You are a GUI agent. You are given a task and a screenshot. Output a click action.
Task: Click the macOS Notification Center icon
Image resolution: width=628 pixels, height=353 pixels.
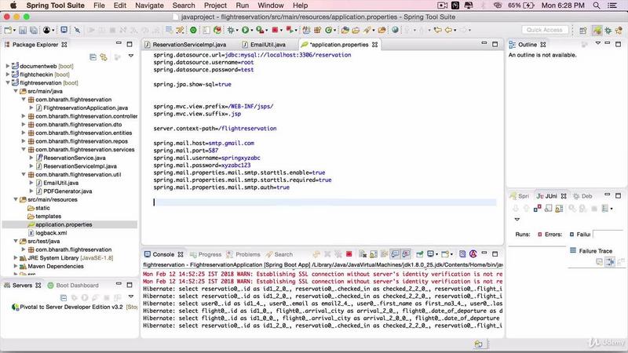point(612,5)
